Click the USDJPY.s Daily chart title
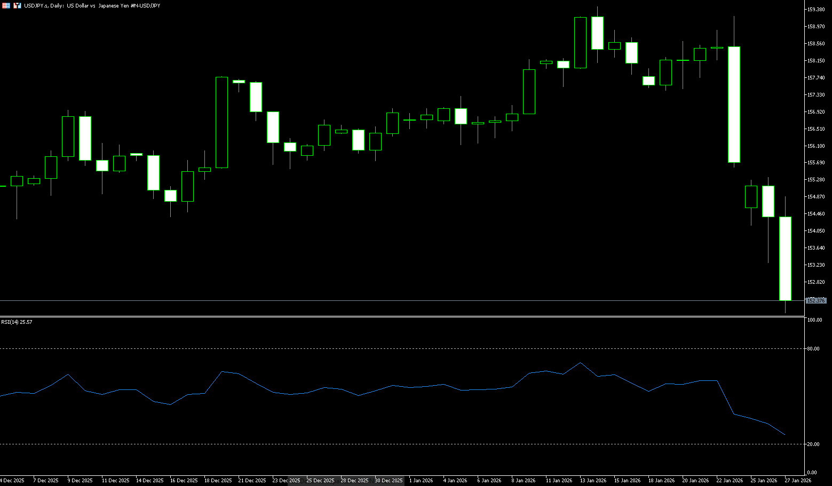The image size is (832, 486). coord(92,5)
